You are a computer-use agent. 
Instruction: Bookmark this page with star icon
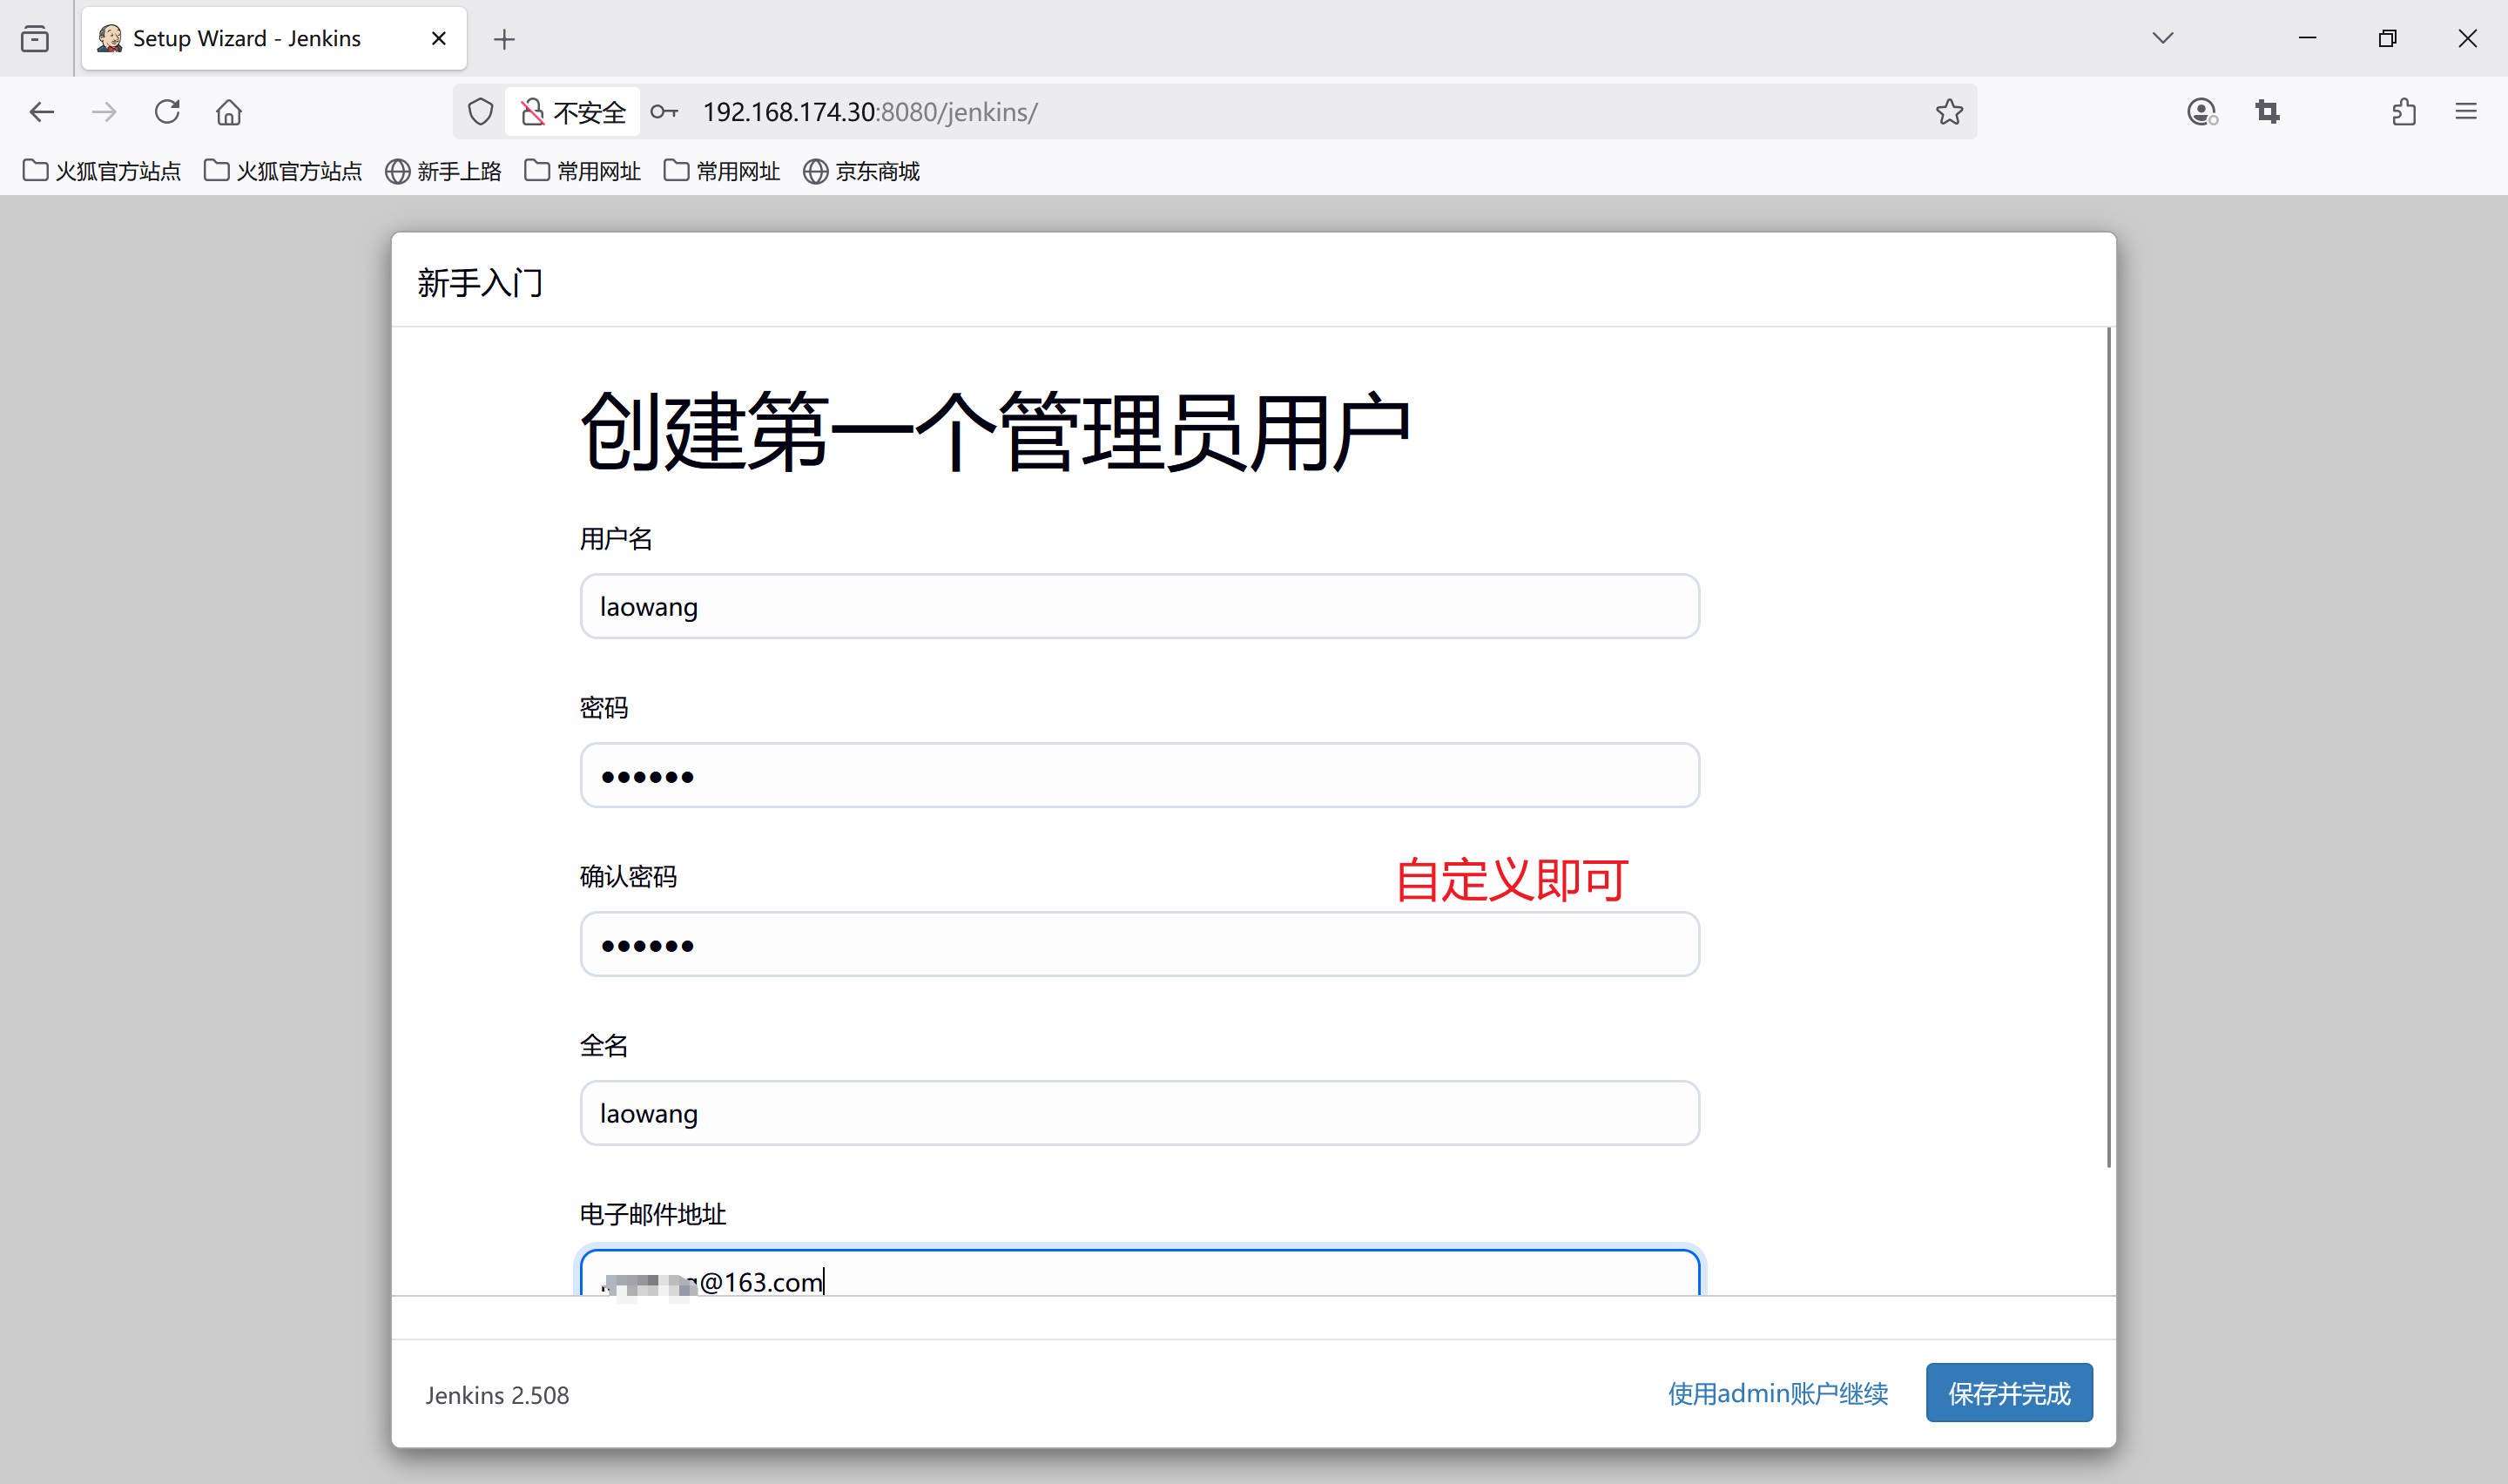point(1948,112)
